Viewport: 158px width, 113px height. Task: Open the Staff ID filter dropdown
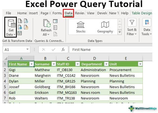78,64
